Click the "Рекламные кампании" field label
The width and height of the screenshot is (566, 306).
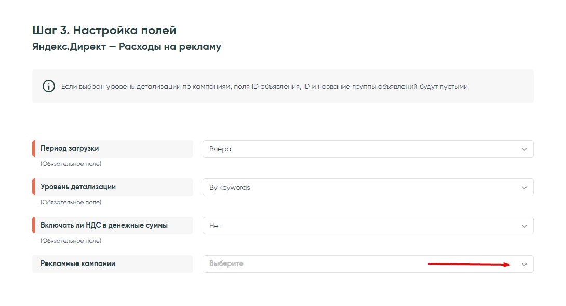(78, 264)
